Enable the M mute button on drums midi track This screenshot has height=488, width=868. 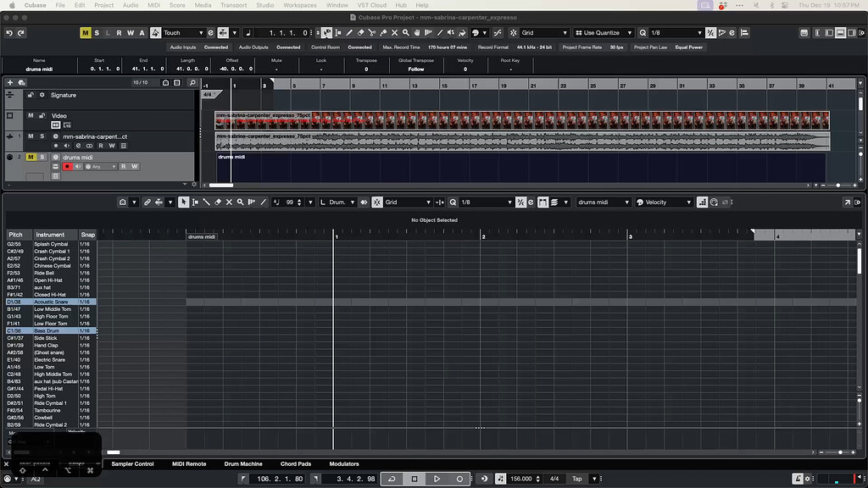coord(31,157)
